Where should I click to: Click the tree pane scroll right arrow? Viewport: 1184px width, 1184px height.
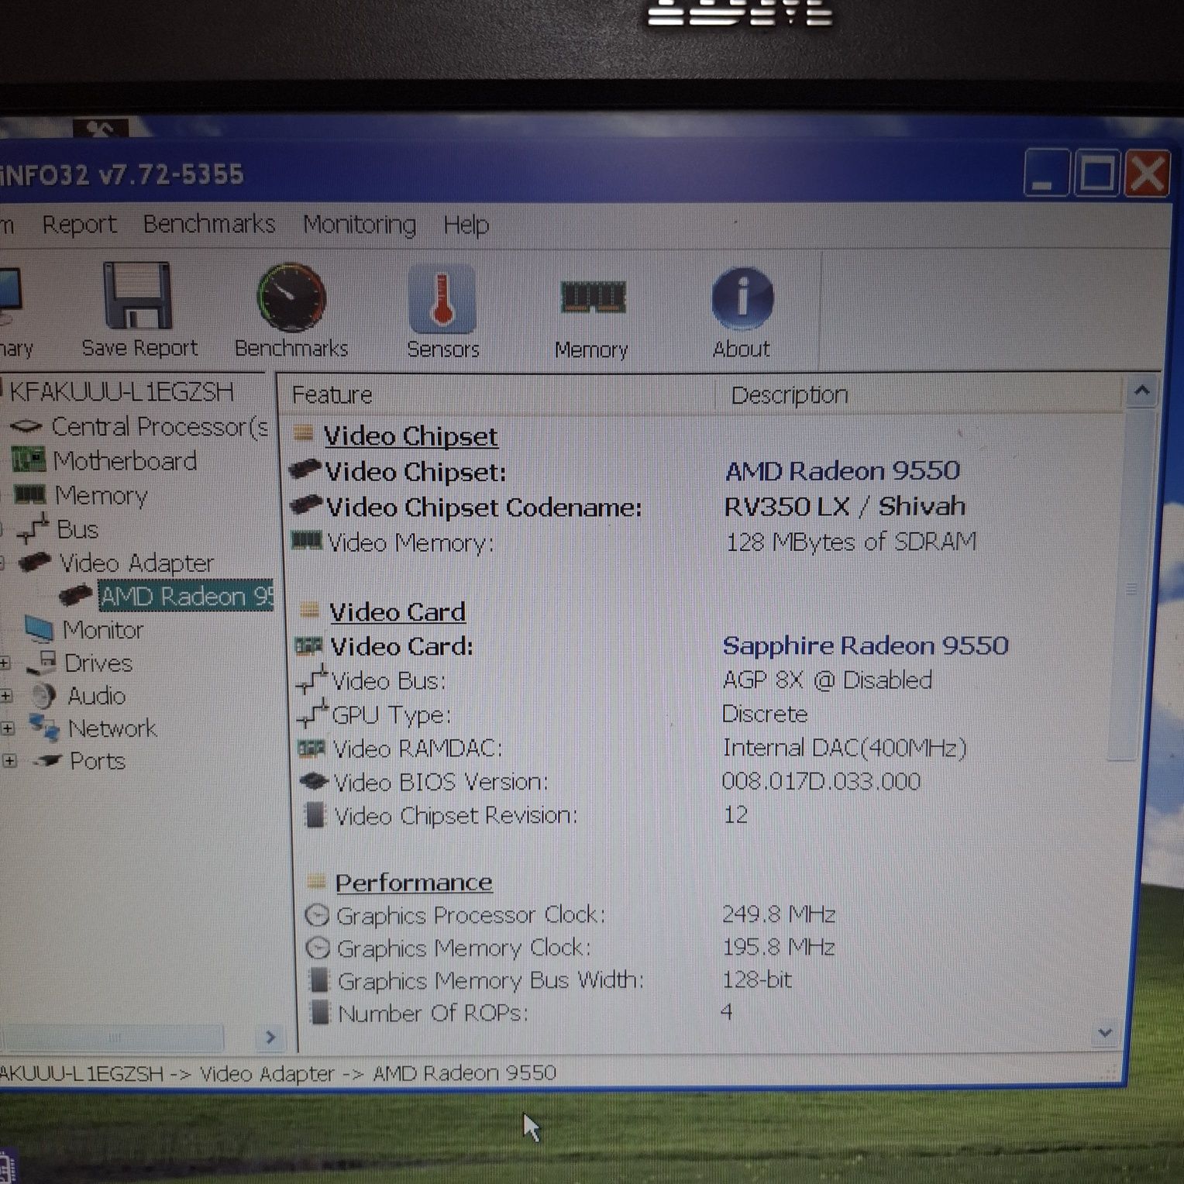(270, 1037)
